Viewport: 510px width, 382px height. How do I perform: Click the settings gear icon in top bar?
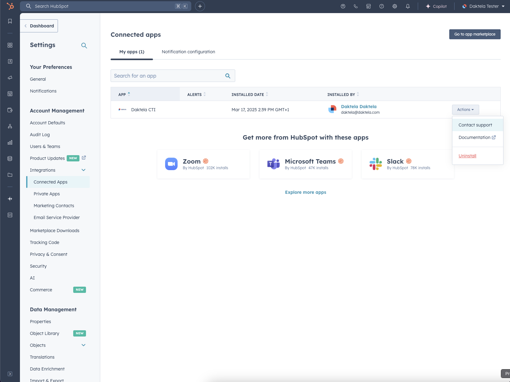(394, 6)
